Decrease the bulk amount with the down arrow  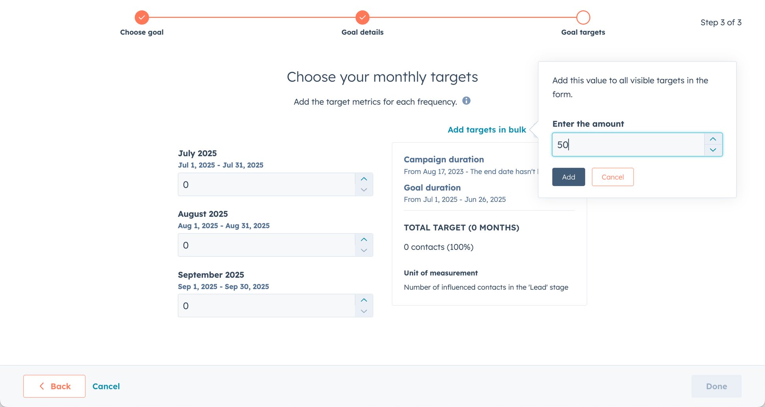[713, 150]
